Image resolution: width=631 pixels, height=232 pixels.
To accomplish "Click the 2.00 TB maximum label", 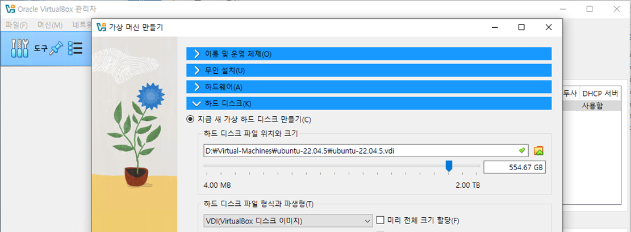I will coord(467,185).
